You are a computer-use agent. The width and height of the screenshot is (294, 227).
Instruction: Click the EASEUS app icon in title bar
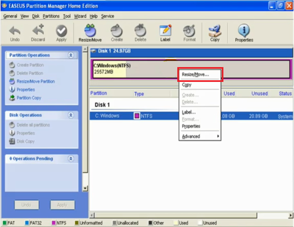pos(4,6)
